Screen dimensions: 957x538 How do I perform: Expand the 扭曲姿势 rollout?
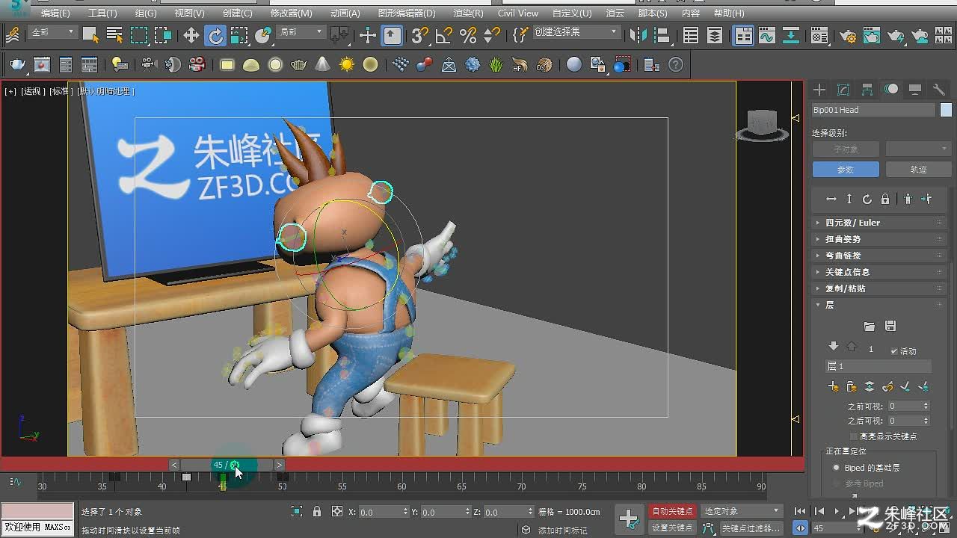click(878, 239)
